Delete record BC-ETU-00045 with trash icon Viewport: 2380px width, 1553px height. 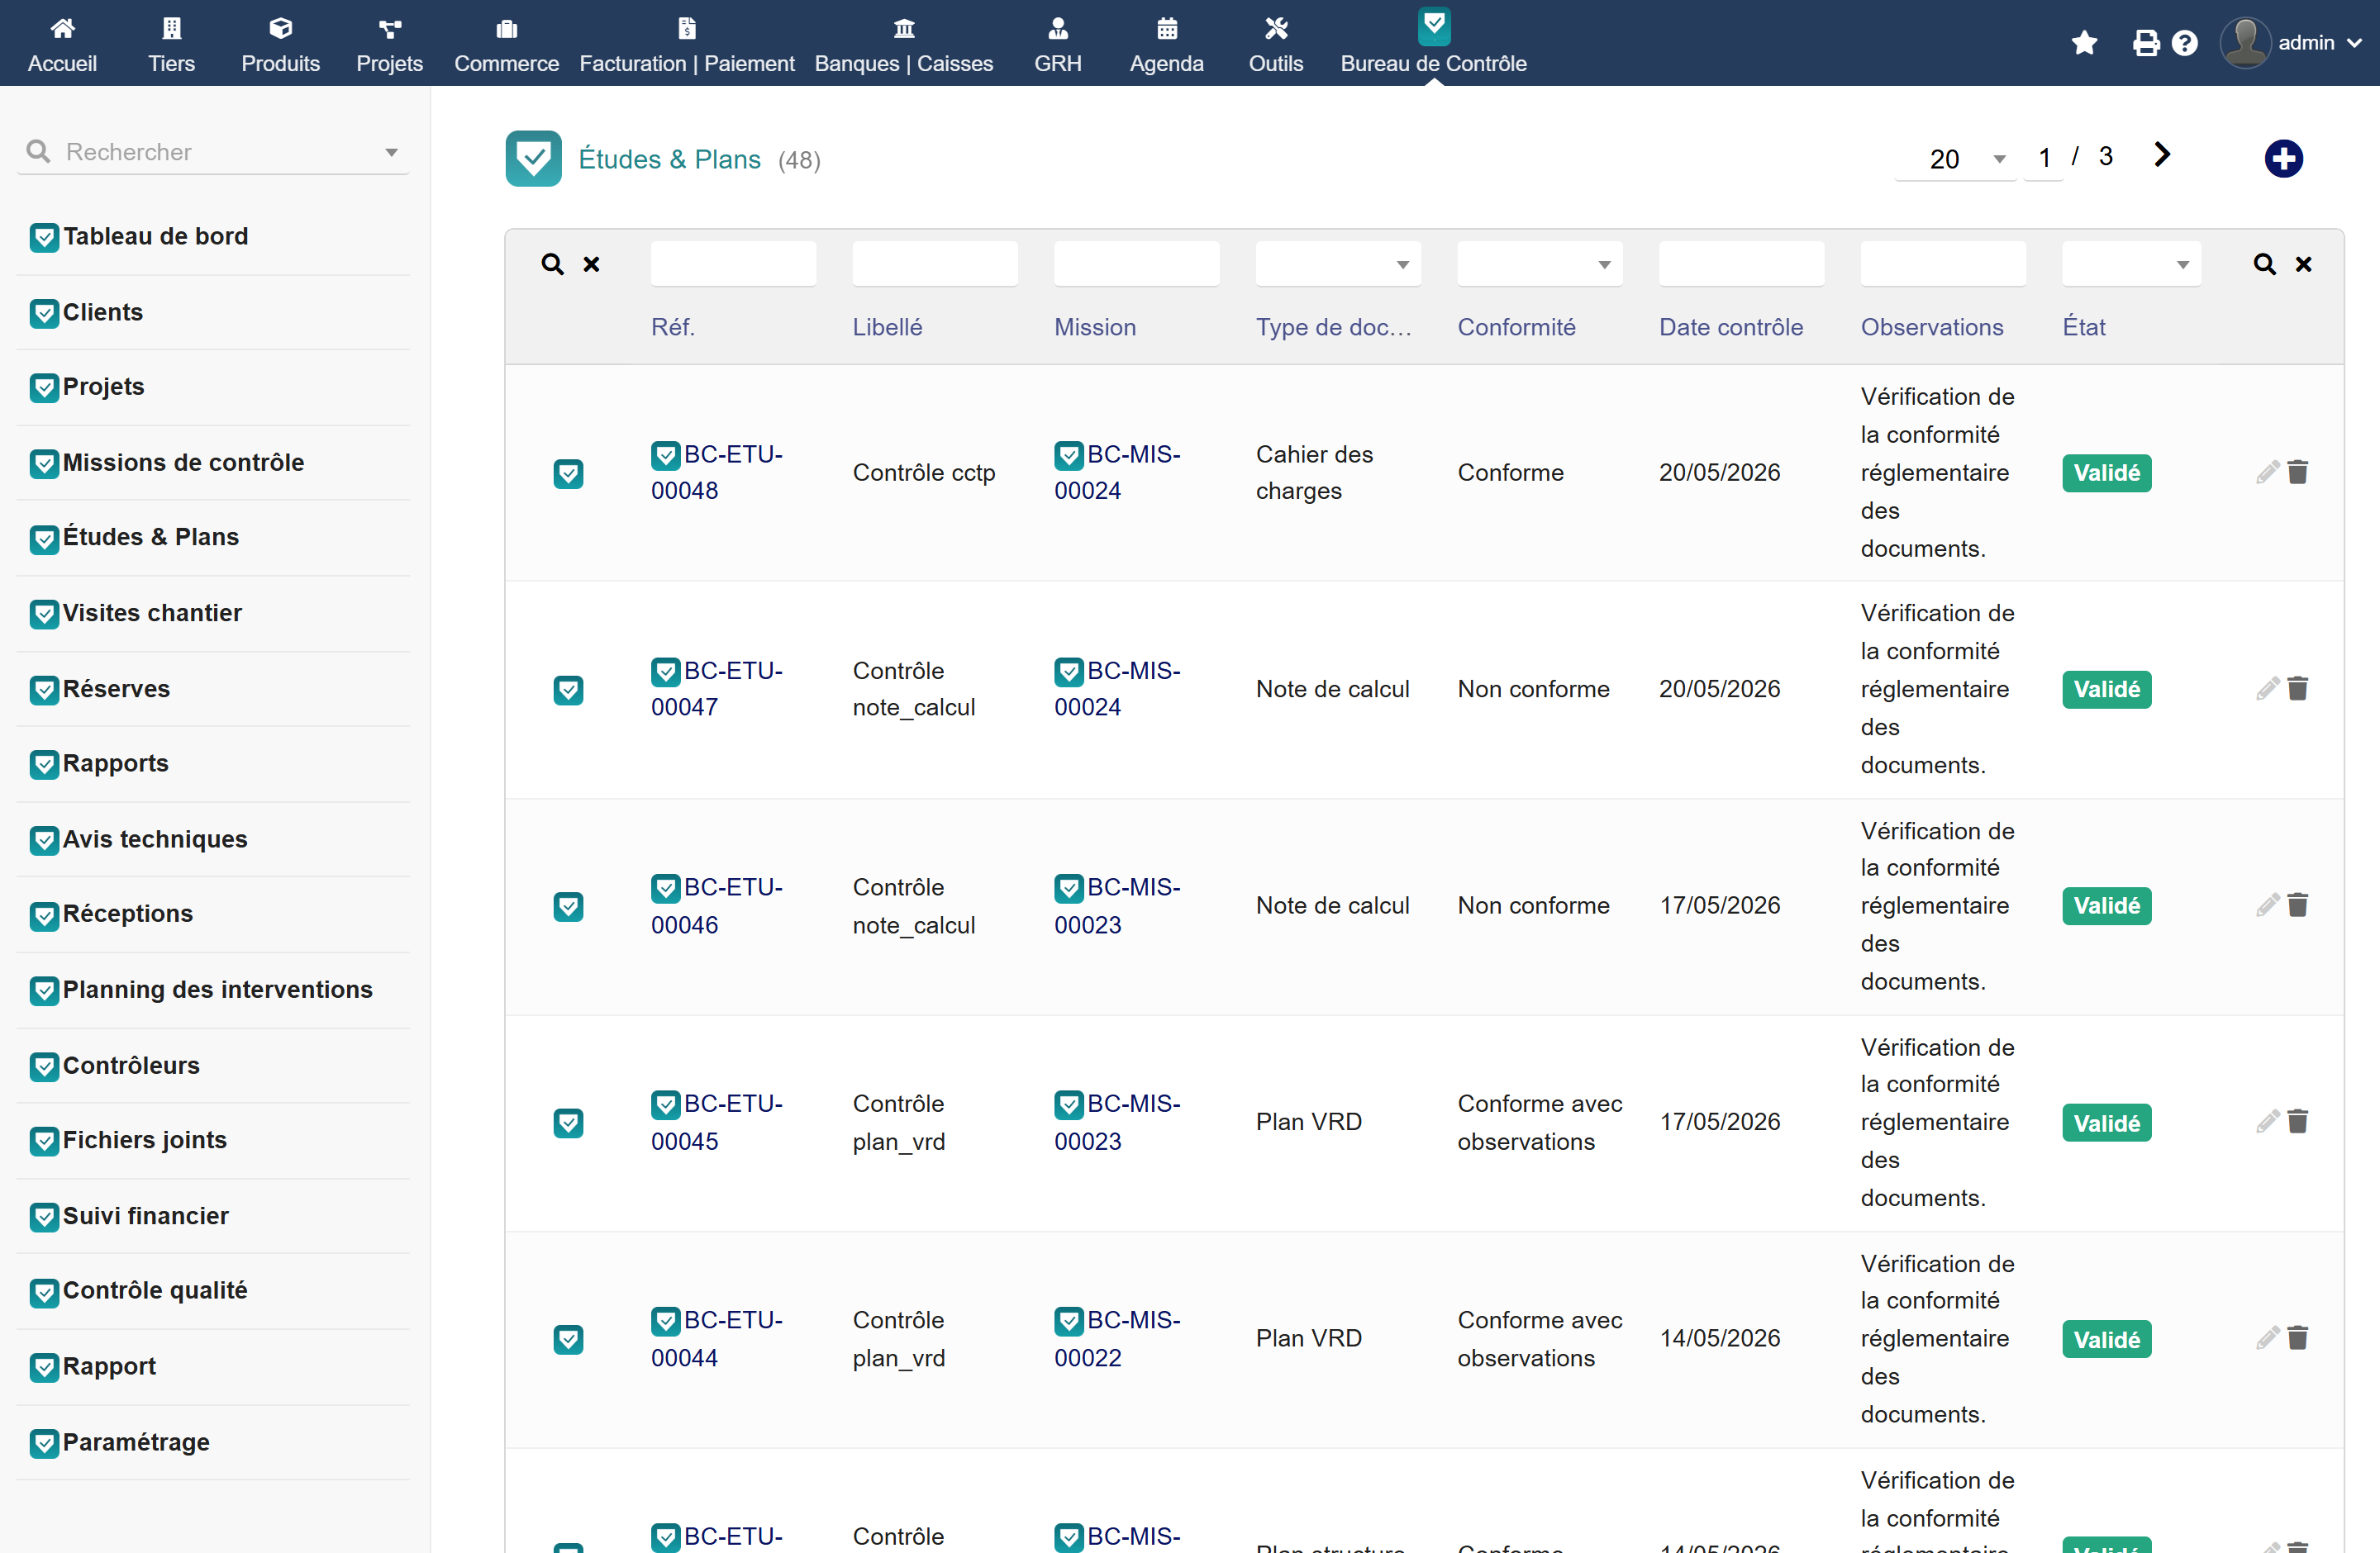point(2298,1123)
